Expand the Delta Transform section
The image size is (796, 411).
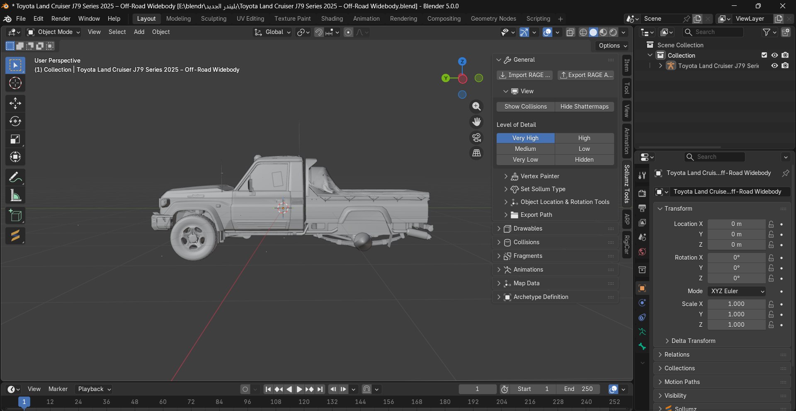coord(693,341)
